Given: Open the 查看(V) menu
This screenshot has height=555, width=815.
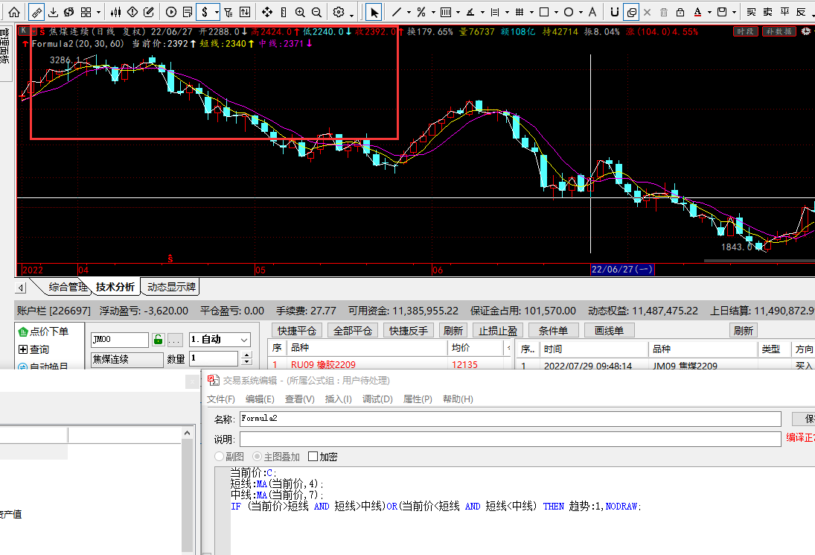Looking at the screenshot, I should pyautogui.click(x=300, y=399).
